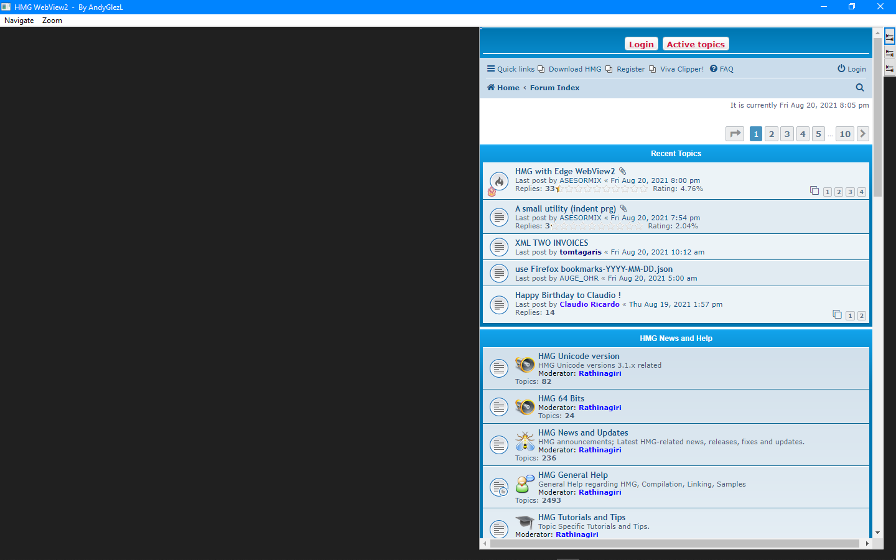Viewport: 896px width, 560px height.
Task: Open the HMG General Help forum
Action: tap(572, 475)
